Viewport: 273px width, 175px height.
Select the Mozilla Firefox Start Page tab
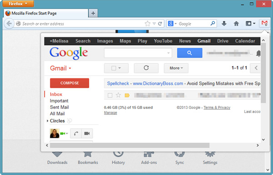point(46,13)
